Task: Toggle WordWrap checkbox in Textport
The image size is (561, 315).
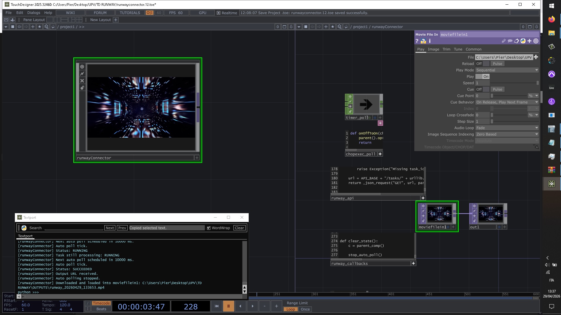Action: (209, 228)
